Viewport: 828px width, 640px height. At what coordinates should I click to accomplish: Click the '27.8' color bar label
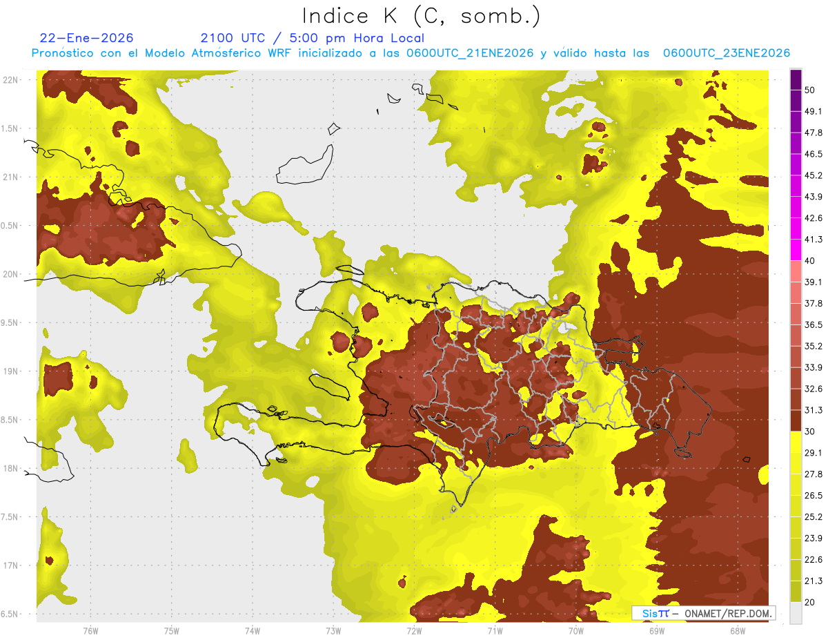pos(814,474)
